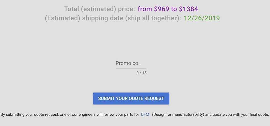The image size is (270, 126).
Task: Click the 0 / 15 character counter
Action: coord(141,73)
